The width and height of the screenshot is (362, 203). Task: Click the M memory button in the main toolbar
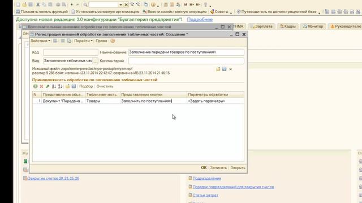[x=186, y=5]
